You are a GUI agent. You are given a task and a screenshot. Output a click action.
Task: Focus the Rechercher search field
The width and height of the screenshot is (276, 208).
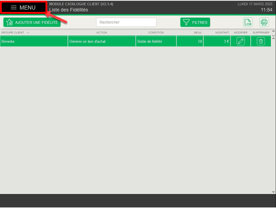[x=126, y=22]
